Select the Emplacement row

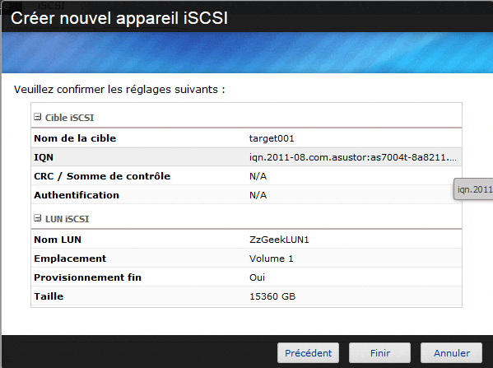pyautogui.click(x=247, y=259)
